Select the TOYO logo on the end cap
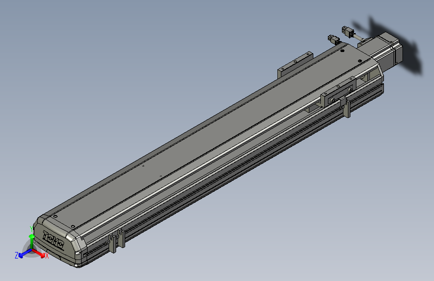 (x=54, y=240)
